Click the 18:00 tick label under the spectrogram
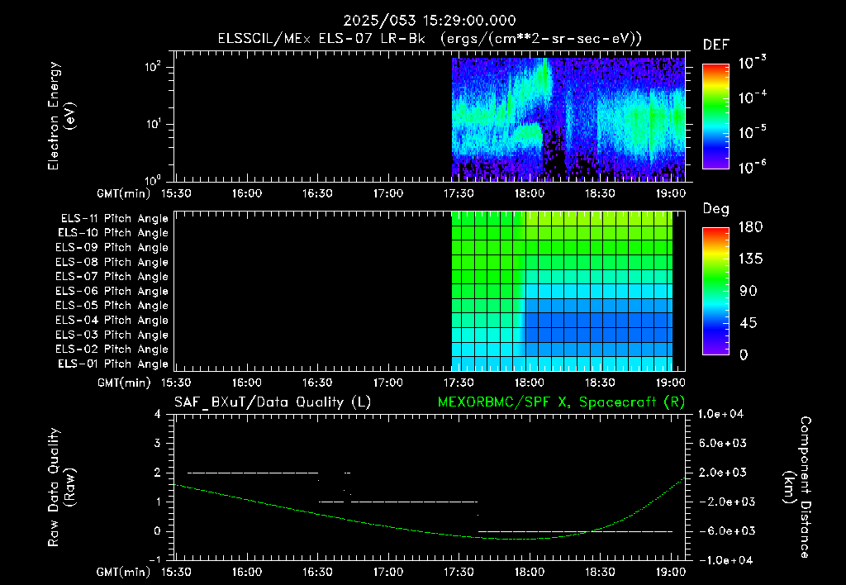Image resolution: width=846 pixels, height=585 pixels. [x=530, y=193]
